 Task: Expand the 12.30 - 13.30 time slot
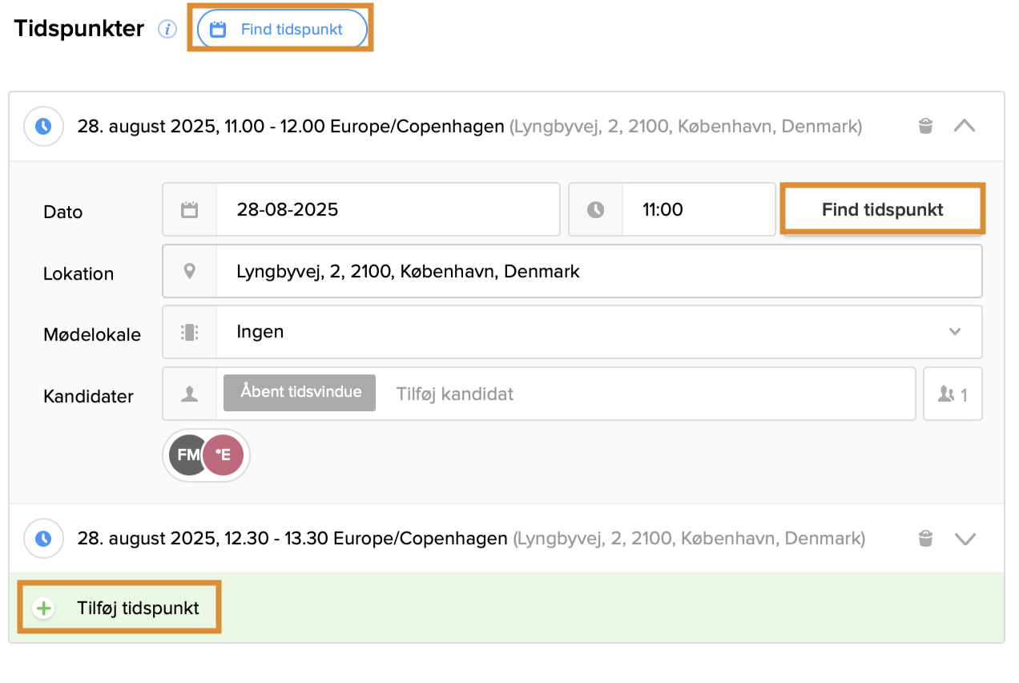pos(965,538)
